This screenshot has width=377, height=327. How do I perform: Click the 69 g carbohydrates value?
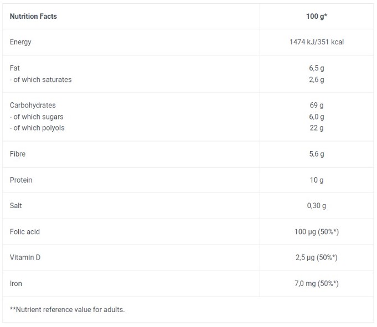coord(317,105)
